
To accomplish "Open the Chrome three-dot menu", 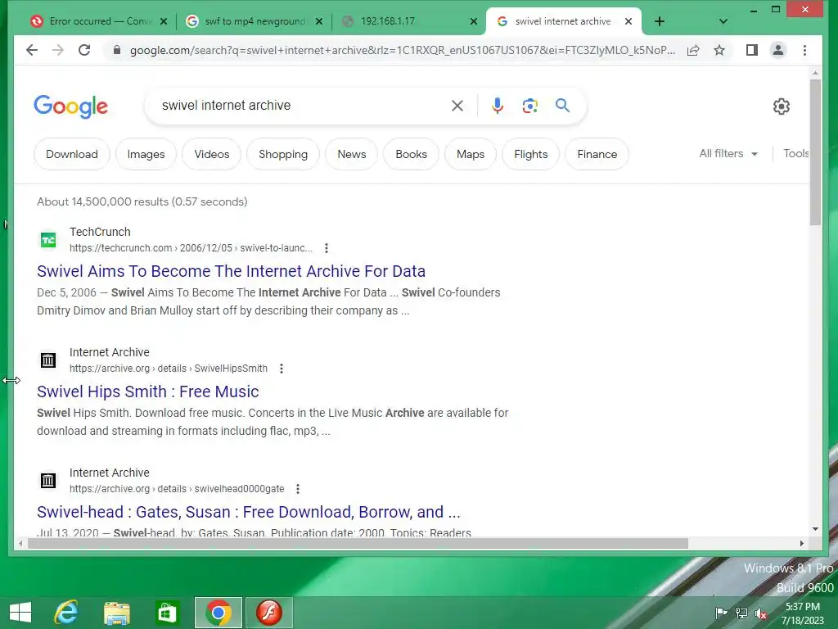I will (805, 50).
